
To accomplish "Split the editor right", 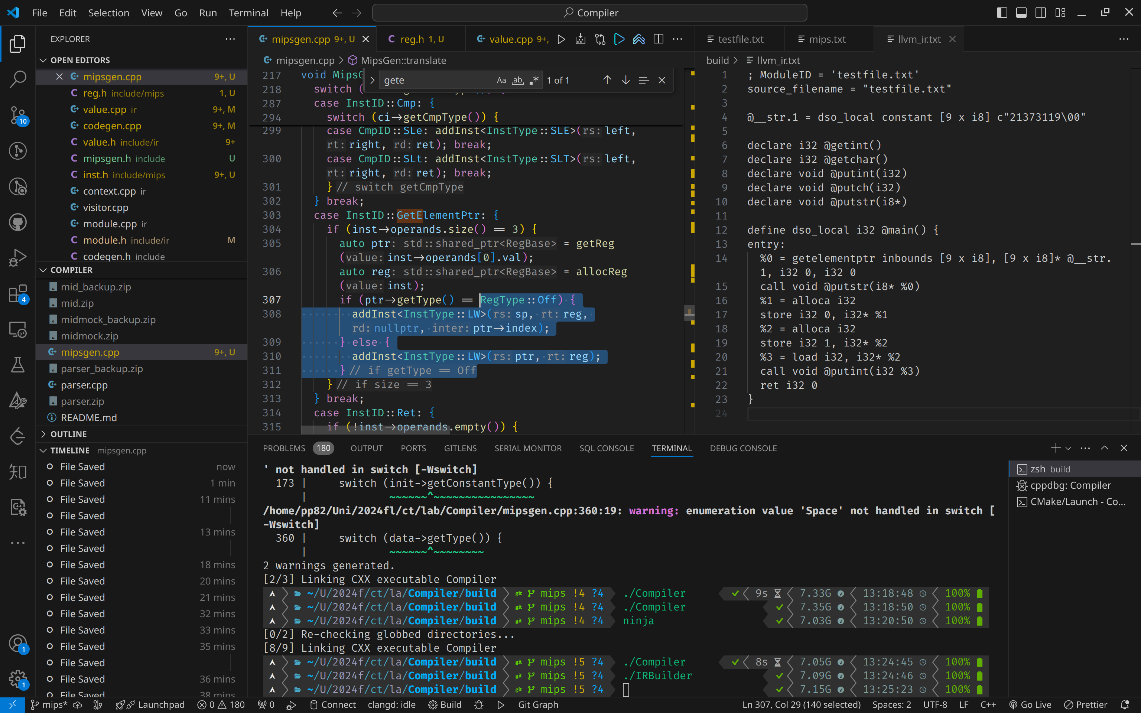I will pos(659,39).
